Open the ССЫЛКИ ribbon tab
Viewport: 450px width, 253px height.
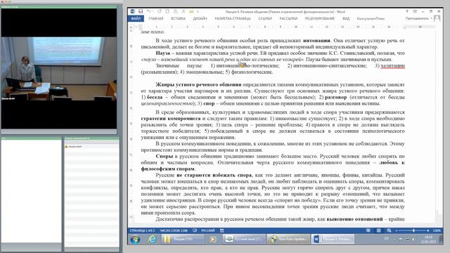tap(265, 19)
